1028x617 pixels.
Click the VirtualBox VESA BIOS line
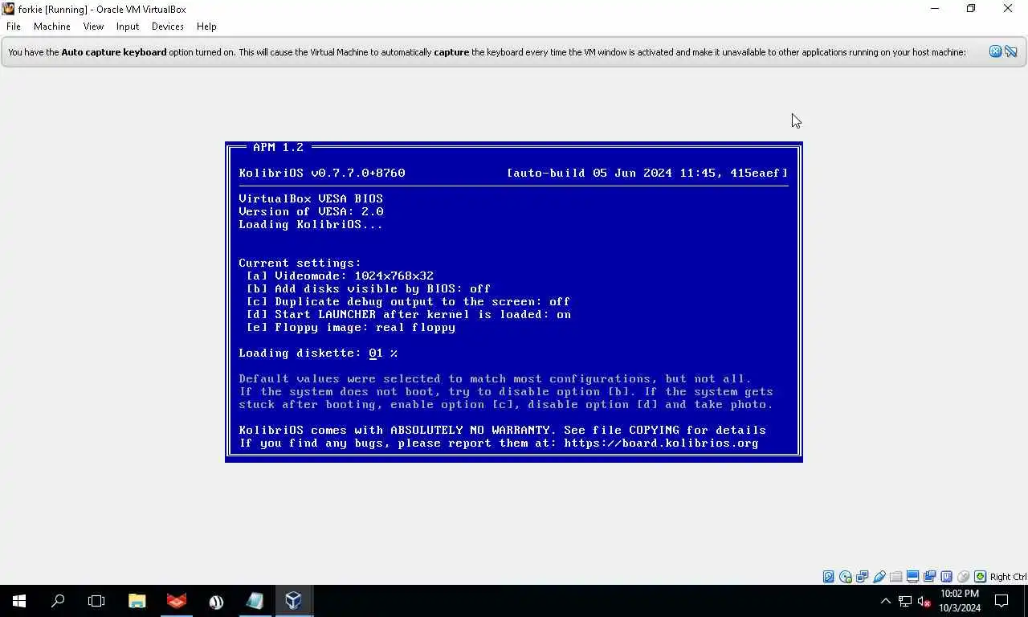pyautogui.click(x=311, y=198)
